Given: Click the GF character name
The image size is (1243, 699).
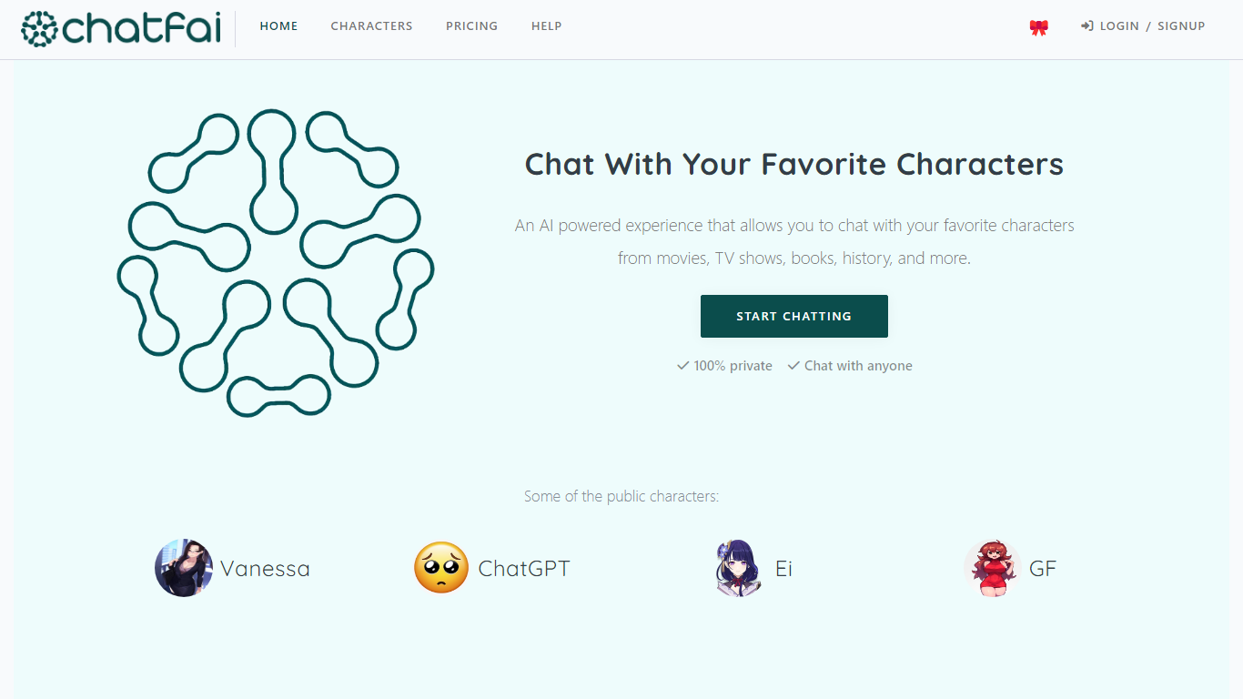Looking at the screenshot, I should 1043,569.
